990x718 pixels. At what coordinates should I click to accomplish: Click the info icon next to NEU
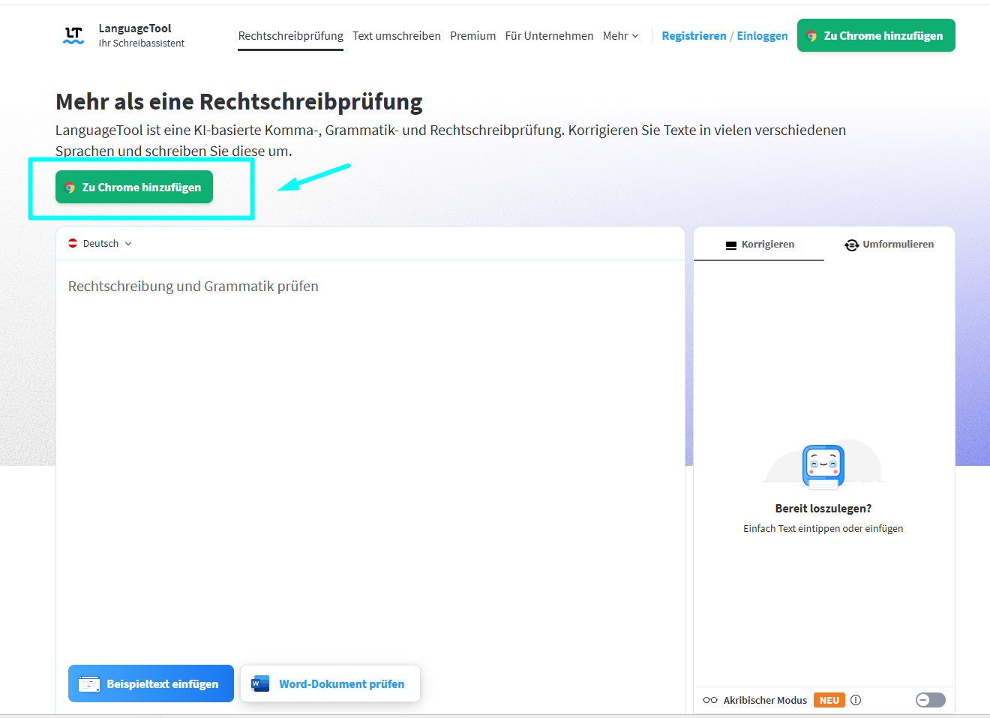[856, 700]
